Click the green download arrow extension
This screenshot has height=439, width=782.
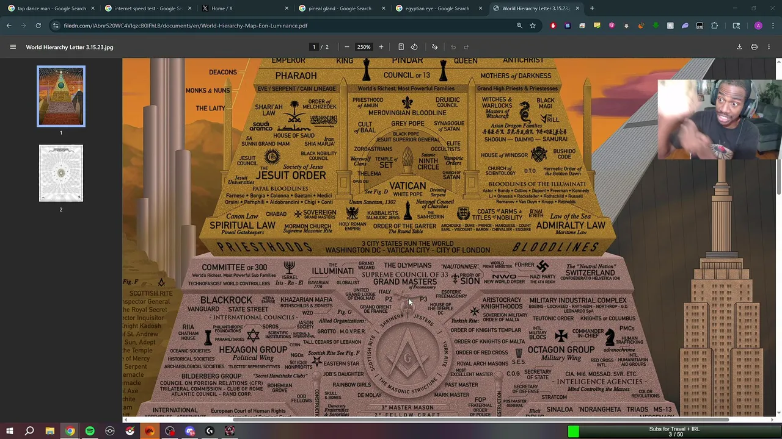656,26
